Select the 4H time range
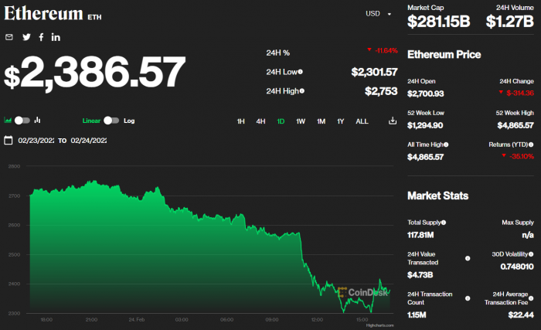Viewport: 541px width, 330px height. pos(260,121)
